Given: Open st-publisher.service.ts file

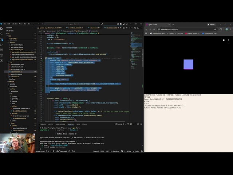Looking at the screenshot, I should (19, 111).
